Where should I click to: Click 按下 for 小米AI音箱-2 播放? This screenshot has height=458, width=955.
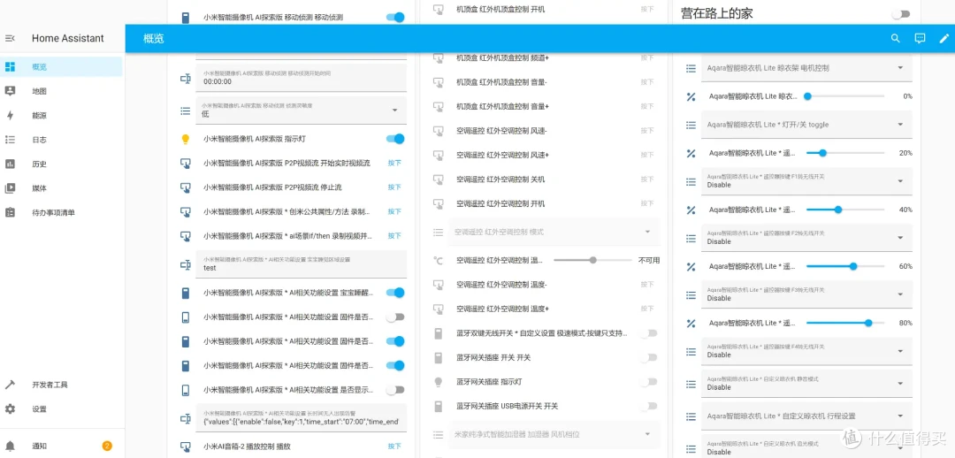pos(394,447)
